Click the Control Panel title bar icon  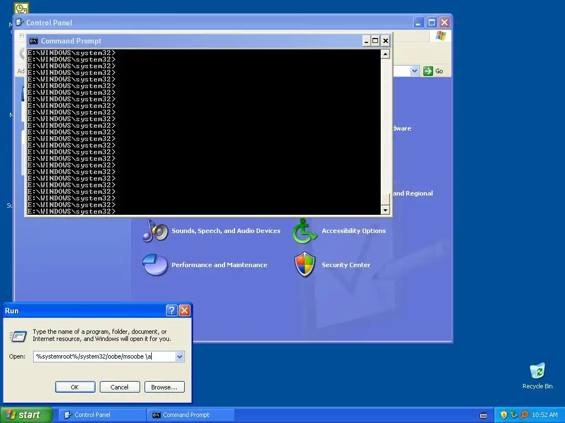pyautogui.click(x=19, y=22)
